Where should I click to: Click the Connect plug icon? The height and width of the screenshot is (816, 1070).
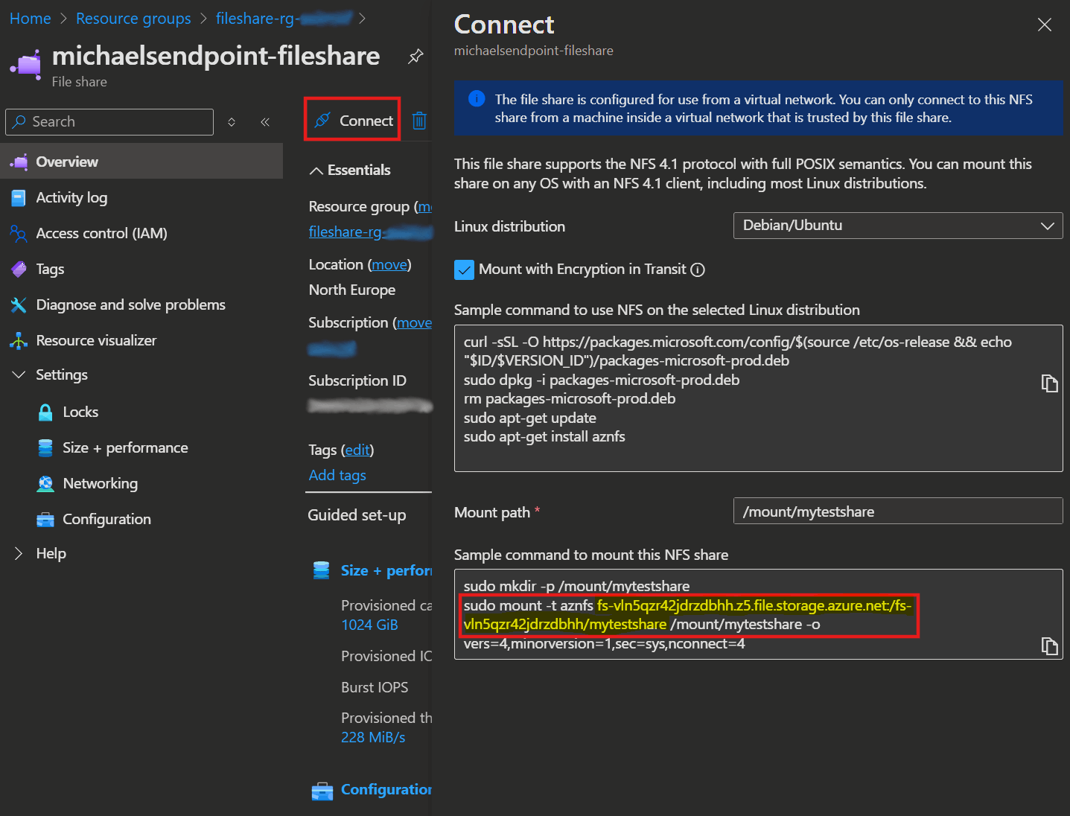pyautogui.click(x=322, y=121)
